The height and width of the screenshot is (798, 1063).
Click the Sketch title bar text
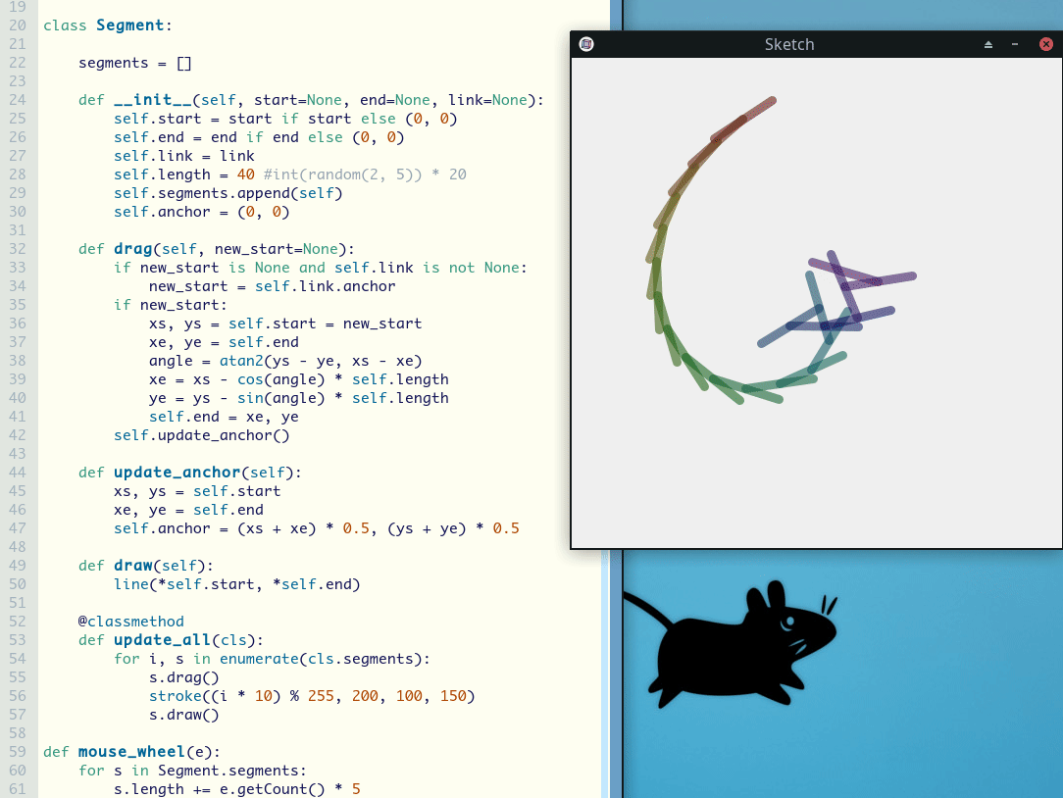(788, 44)
